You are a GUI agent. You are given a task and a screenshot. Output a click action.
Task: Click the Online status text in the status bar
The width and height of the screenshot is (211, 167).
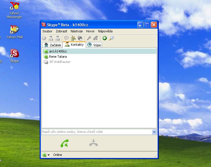coord(57,155)
